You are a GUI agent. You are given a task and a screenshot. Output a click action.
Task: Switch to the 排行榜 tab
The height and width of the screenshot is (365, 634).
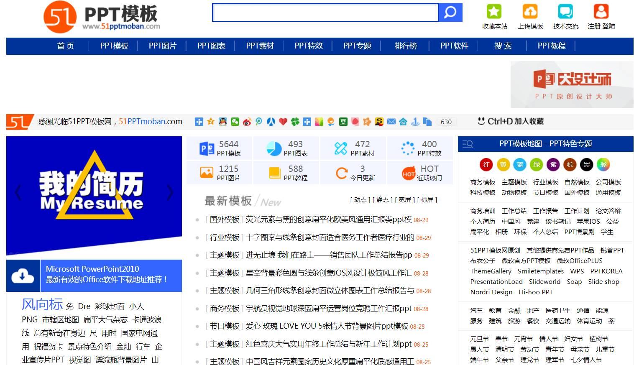tap(405, 46)
